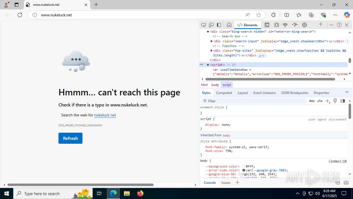353x199 pixels.
Task: Expand ellipsis inside the top-sites div
Action: (243, 56)
